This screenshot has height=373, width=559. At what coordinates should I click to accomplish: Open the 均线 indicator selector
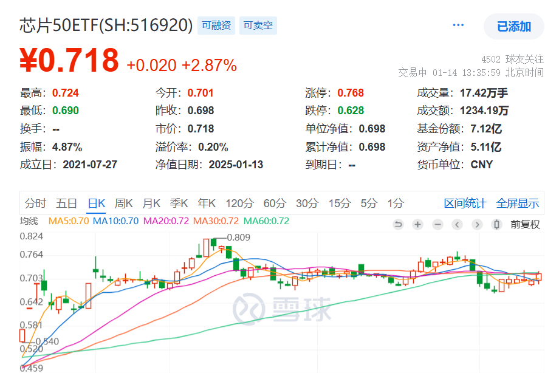click(x=29, y=221)
